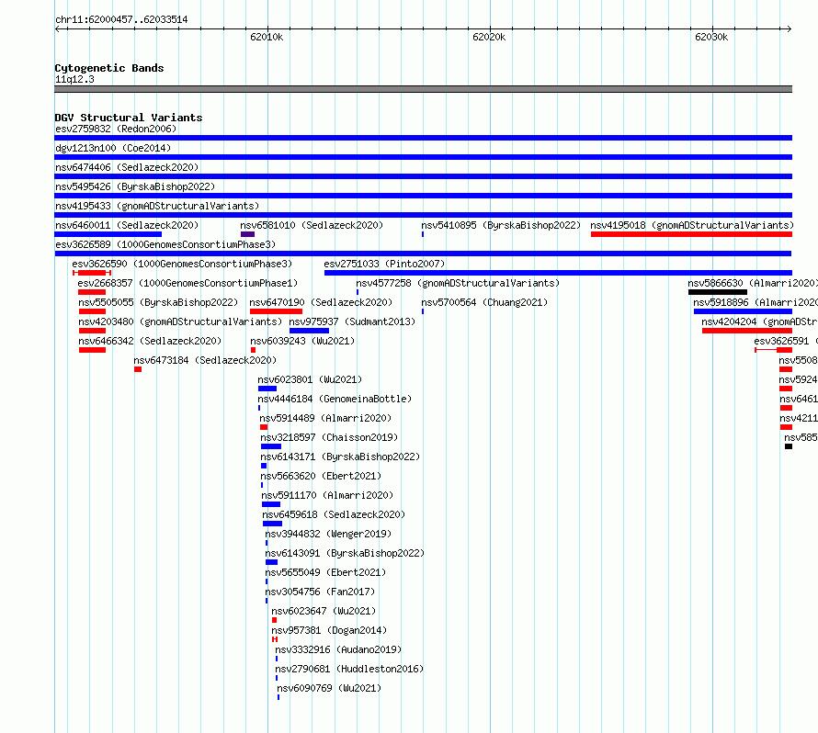Open esv2668357 (1000GenomesConsortiumPhase1) variant
Viewport: 818px width, 733px height.
187,283
